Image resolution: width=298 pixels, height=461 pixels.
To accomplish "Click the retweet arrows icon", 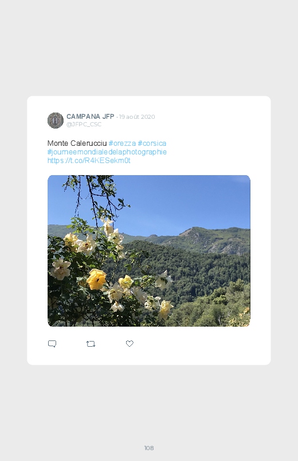I will (91, 344).
